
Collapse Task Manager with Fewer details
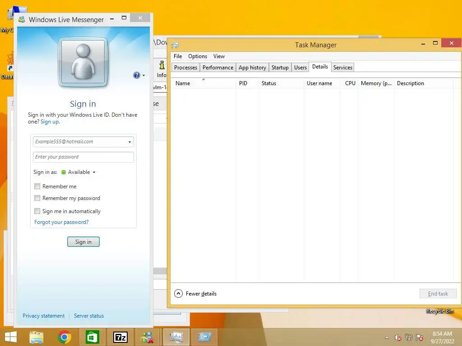tap(195, 294)
